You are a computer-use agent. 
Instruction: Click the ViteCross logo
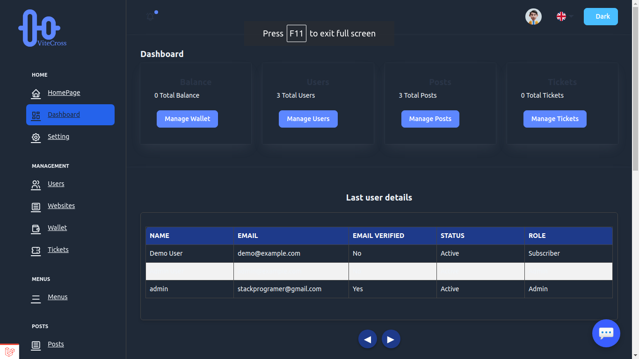click(x=42, y=29)
